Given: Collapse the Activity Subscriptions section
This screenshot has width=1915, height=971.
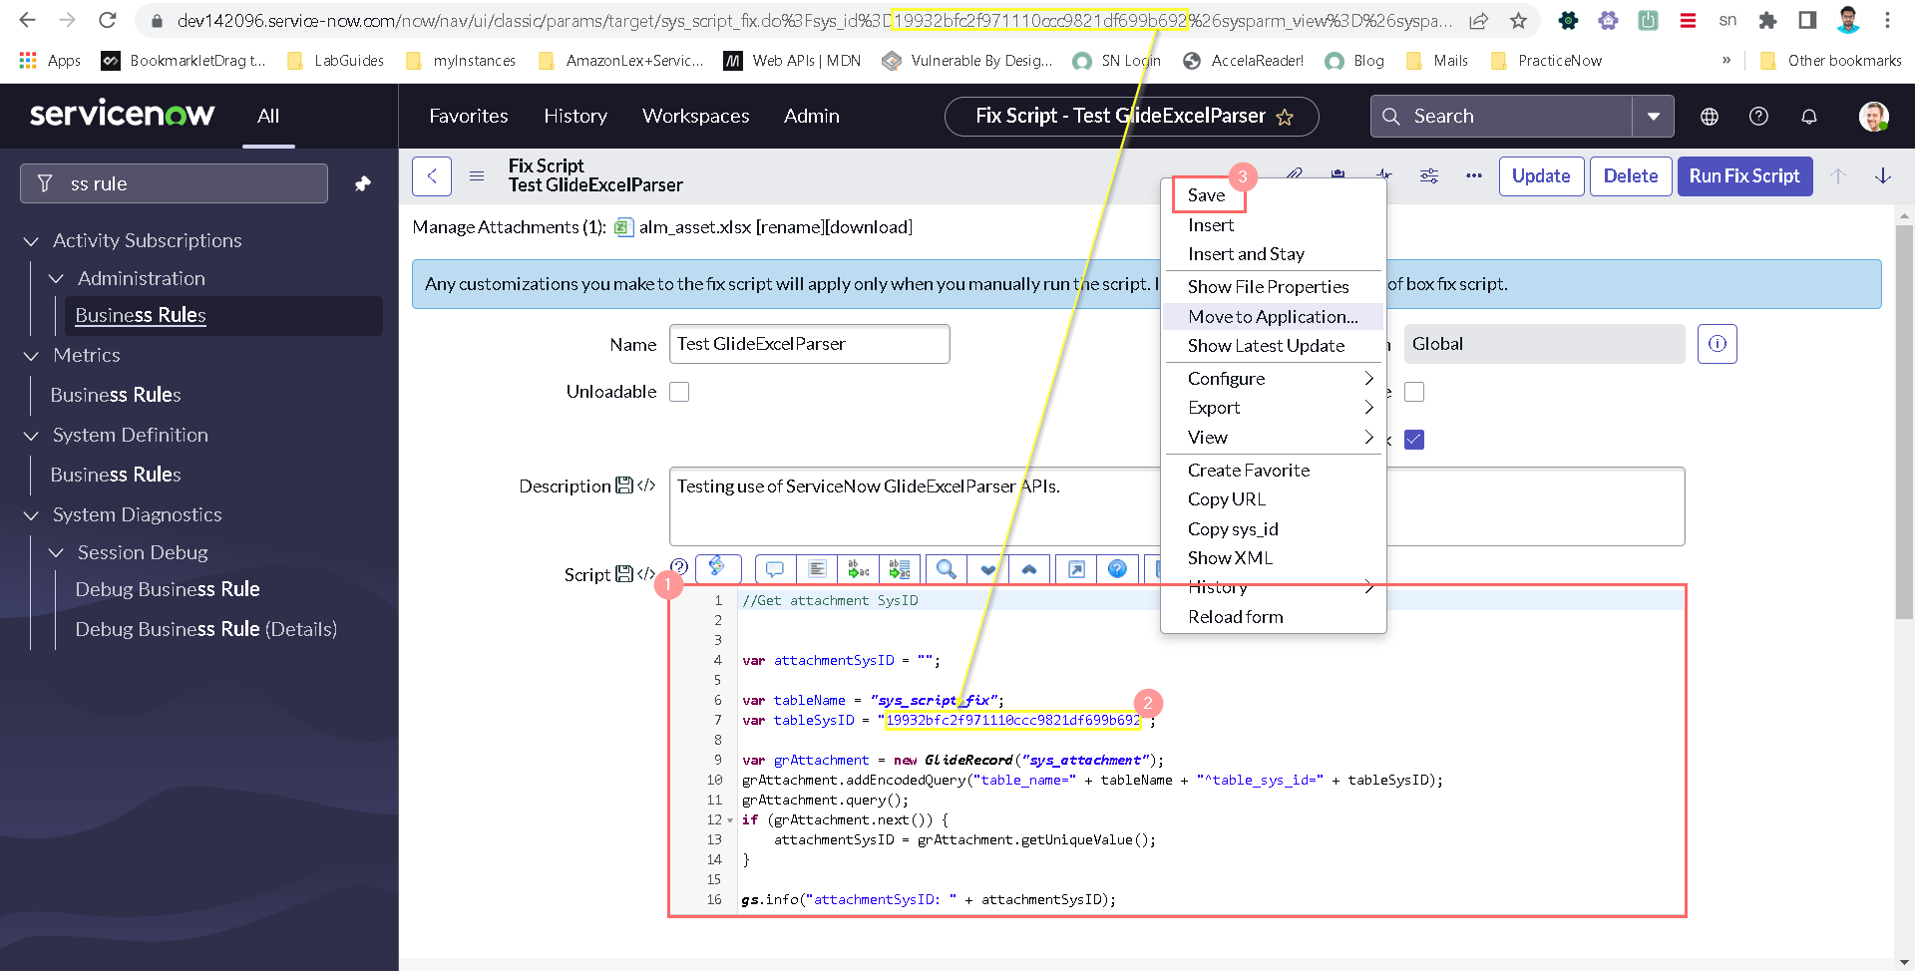Looking at the screenshot, I should tap(31, 241).
